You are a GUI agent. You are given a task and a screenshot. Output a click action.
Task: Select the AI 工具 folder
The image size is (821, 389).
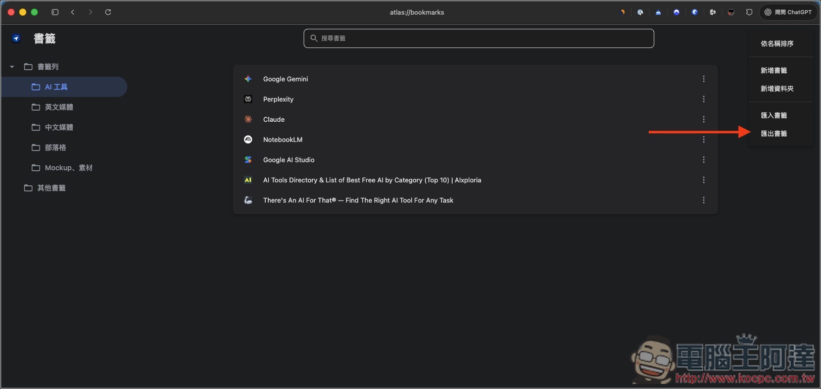[x=64, y=87]
